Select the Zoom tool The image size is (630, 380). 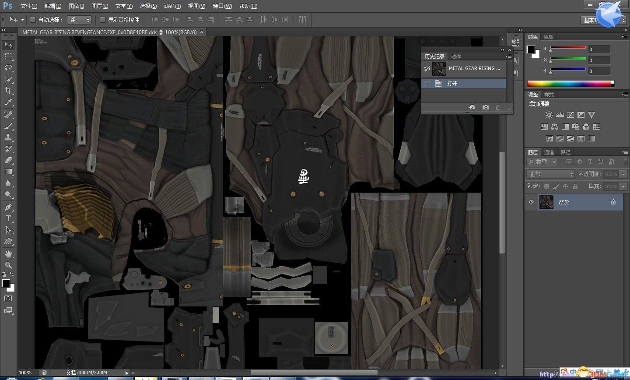[x=8, y=265]
